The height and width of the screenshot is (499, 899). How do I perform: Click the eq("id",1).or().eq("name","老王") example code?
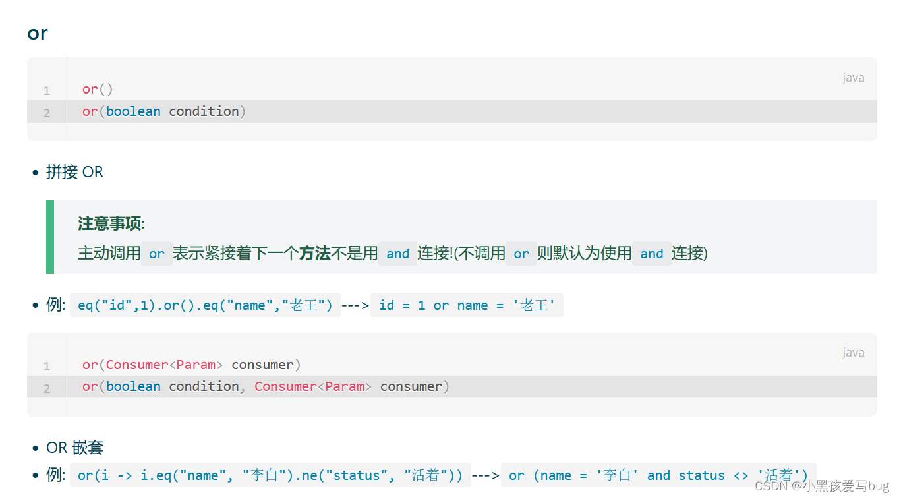(x=205, y=305)
